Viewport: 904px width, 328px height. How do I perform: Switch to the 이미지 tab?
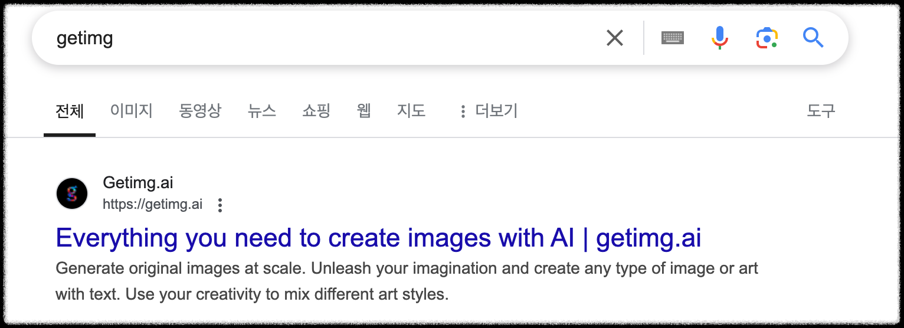click(132, 111)
